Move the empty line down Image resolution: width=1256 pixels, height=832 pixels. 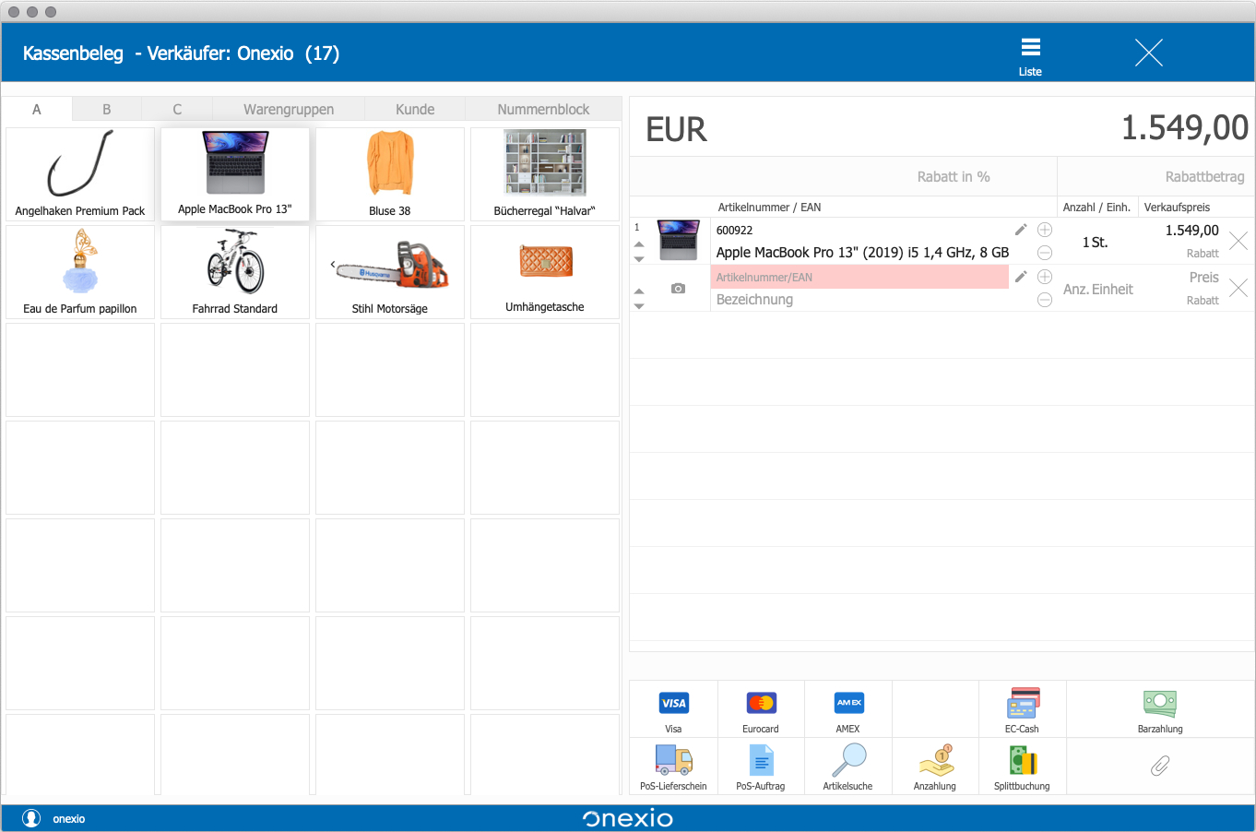pos(639,306)
